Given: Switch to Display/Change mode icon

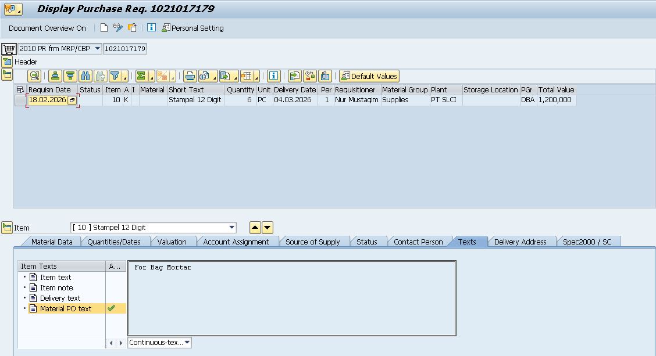Looking at the screenshot, I should click(118, 28).
